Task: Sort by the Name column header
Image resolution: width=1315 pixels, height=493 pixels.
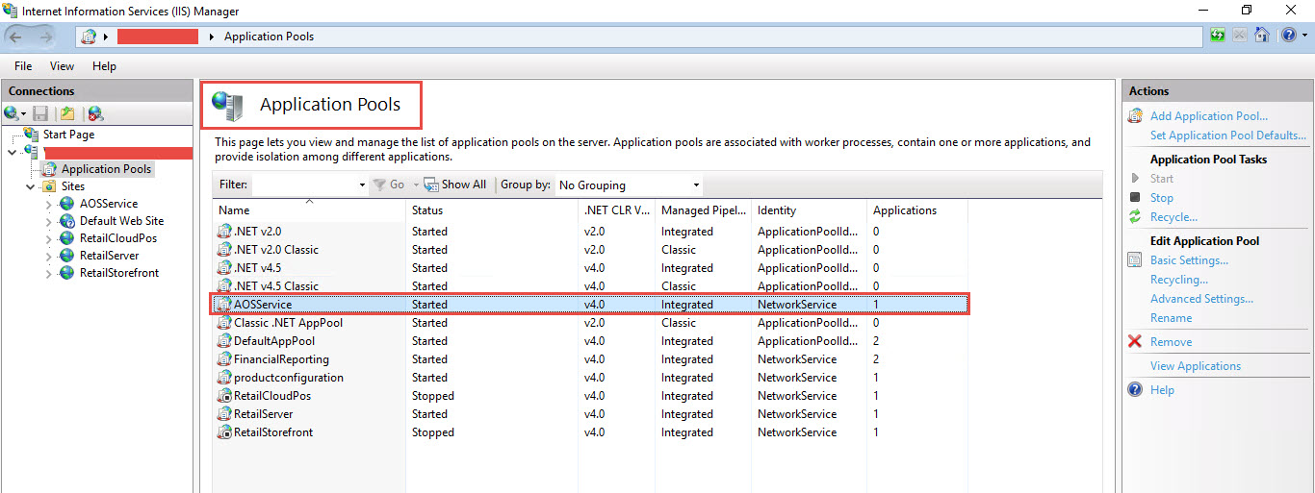Action: [309, 210]
